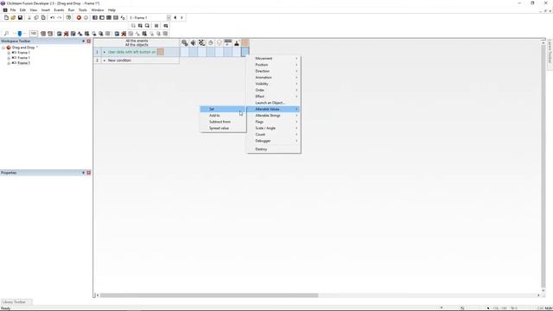Expand the Order submenu
The height and width of the screenshot is (311, 553).
(x=274, y=90)
